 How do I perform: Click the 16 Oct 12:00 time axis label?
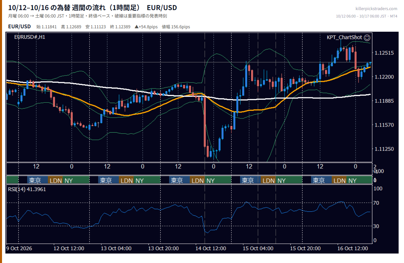[352, 248]
